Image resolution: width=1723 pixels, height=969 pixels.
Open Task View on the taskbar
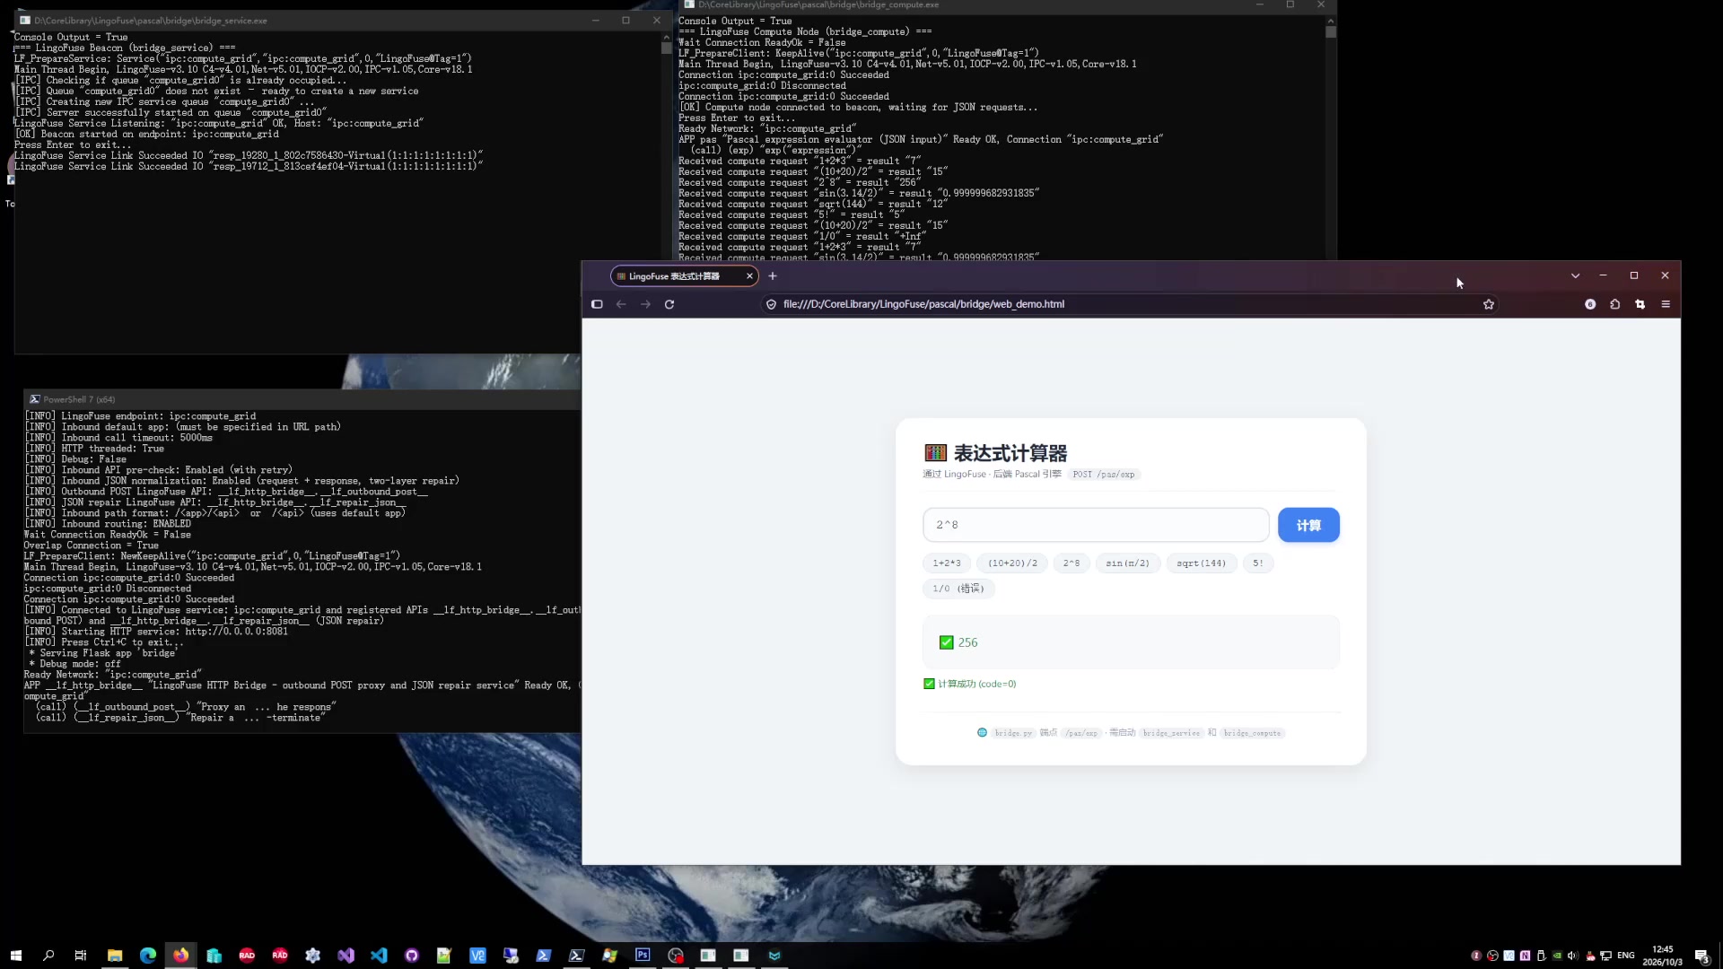(x=81, y=956)
